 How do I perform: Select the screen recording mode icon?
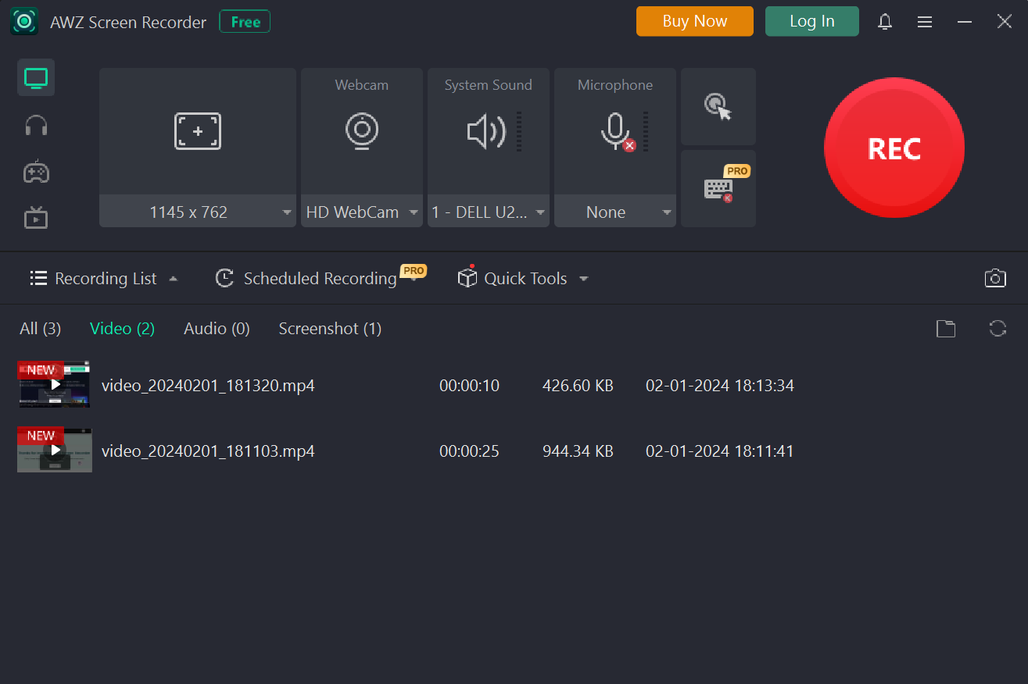click(x=35, y=77)
